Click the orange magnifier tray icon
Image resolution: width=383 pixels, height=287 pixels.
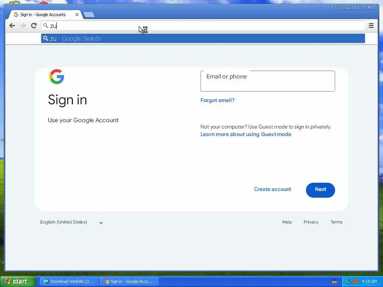click(355, 281)
